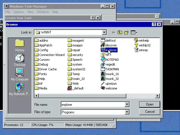Select the _default program file
Image resolution: width=180 pixels, height=135 pixels.
point(76,88)
